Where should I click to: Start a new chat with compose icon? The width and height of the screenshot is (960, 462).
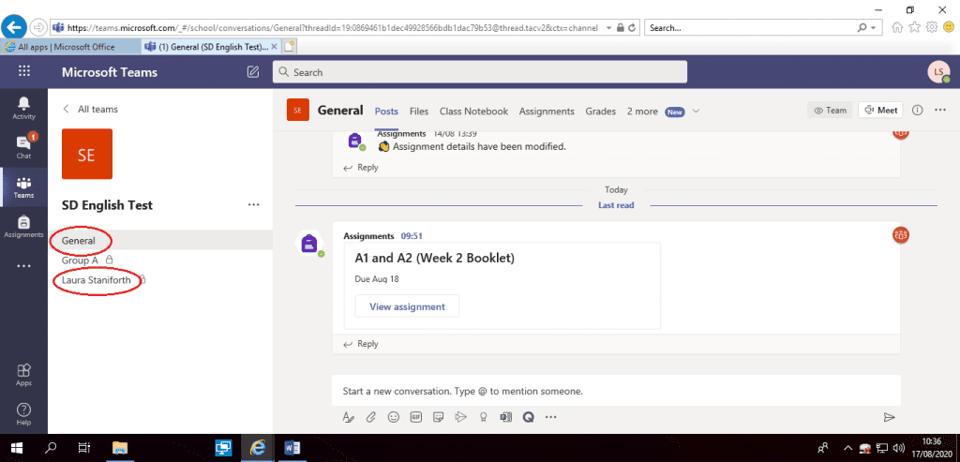coord(252,71)
